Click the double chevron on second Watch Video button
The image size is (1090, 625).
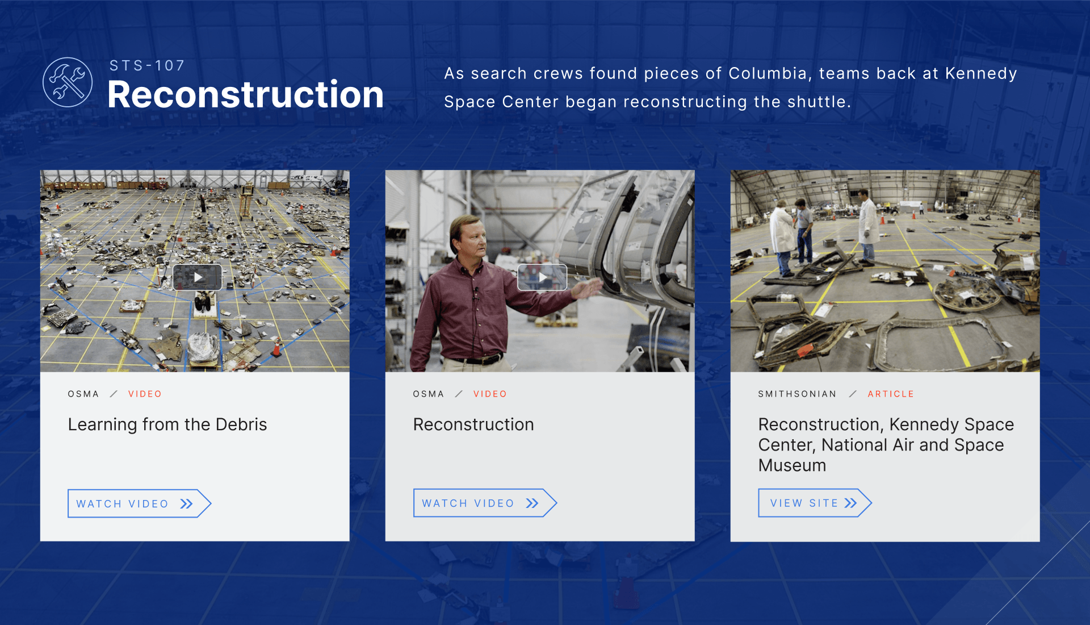pyautogui.click(x=532, y=503)
